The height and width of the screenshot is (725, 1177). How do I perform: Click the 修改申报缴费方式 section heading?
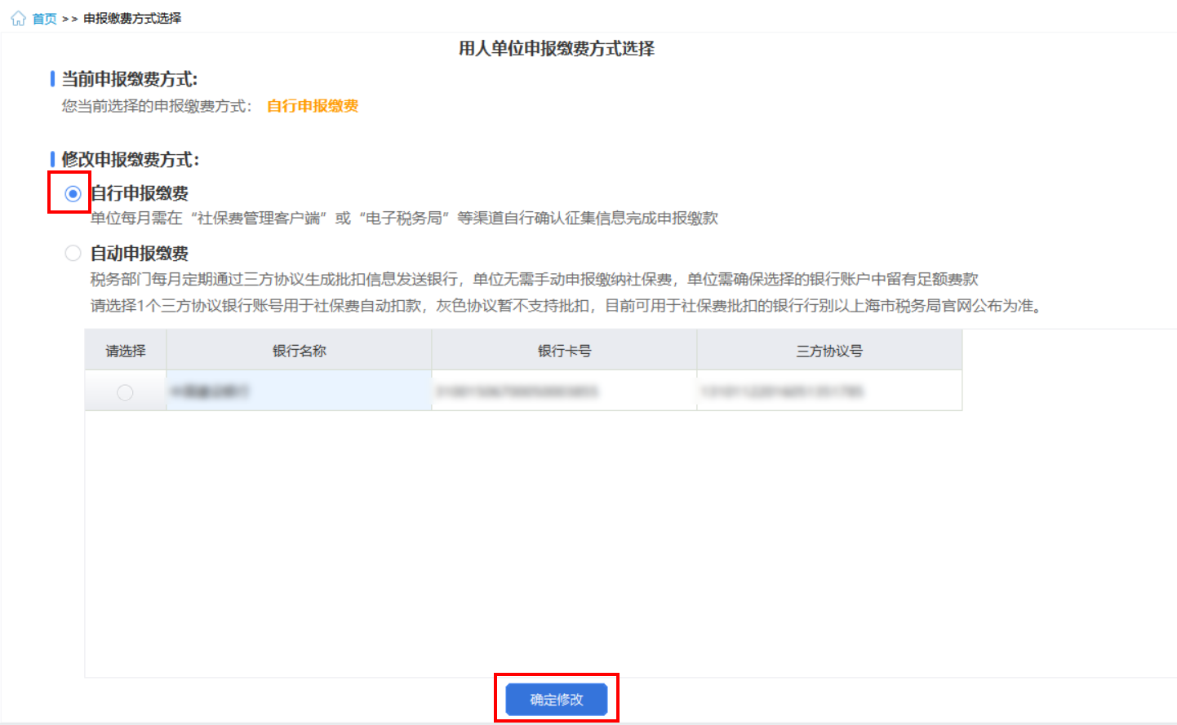pyautogui.click(x=130, y=159)
